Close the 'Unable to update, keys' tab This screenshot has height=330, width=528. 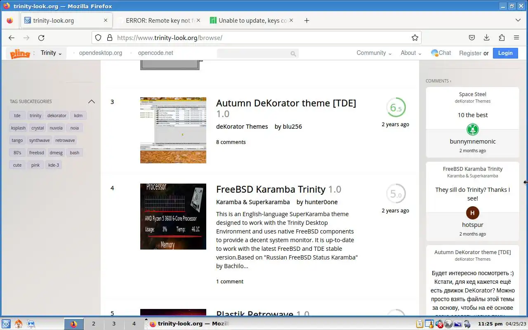(291, 20)
